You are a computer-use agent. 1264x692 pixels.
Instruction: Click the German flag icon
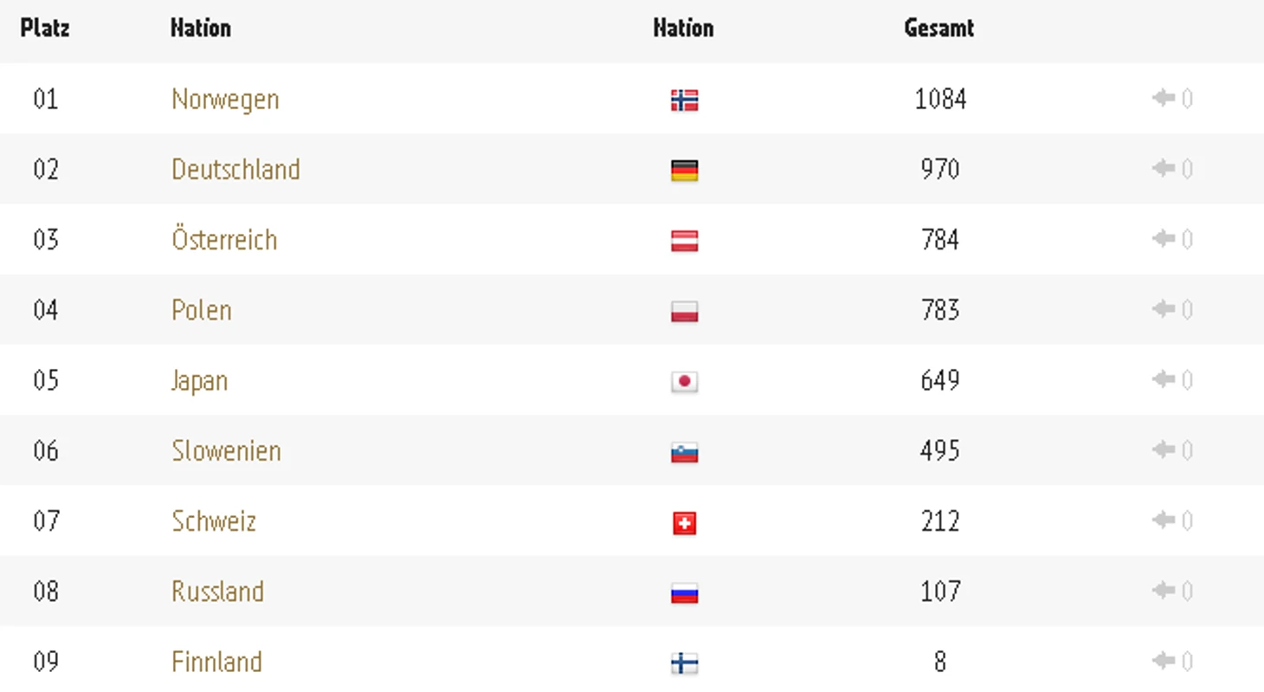[684, 171]
